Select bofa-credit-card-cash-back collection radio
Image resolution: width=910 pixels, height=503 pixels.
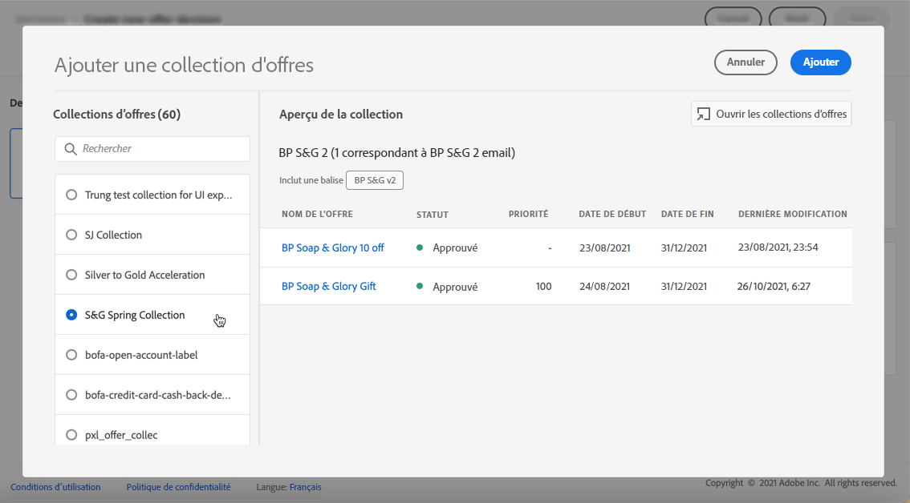point(71,395)
